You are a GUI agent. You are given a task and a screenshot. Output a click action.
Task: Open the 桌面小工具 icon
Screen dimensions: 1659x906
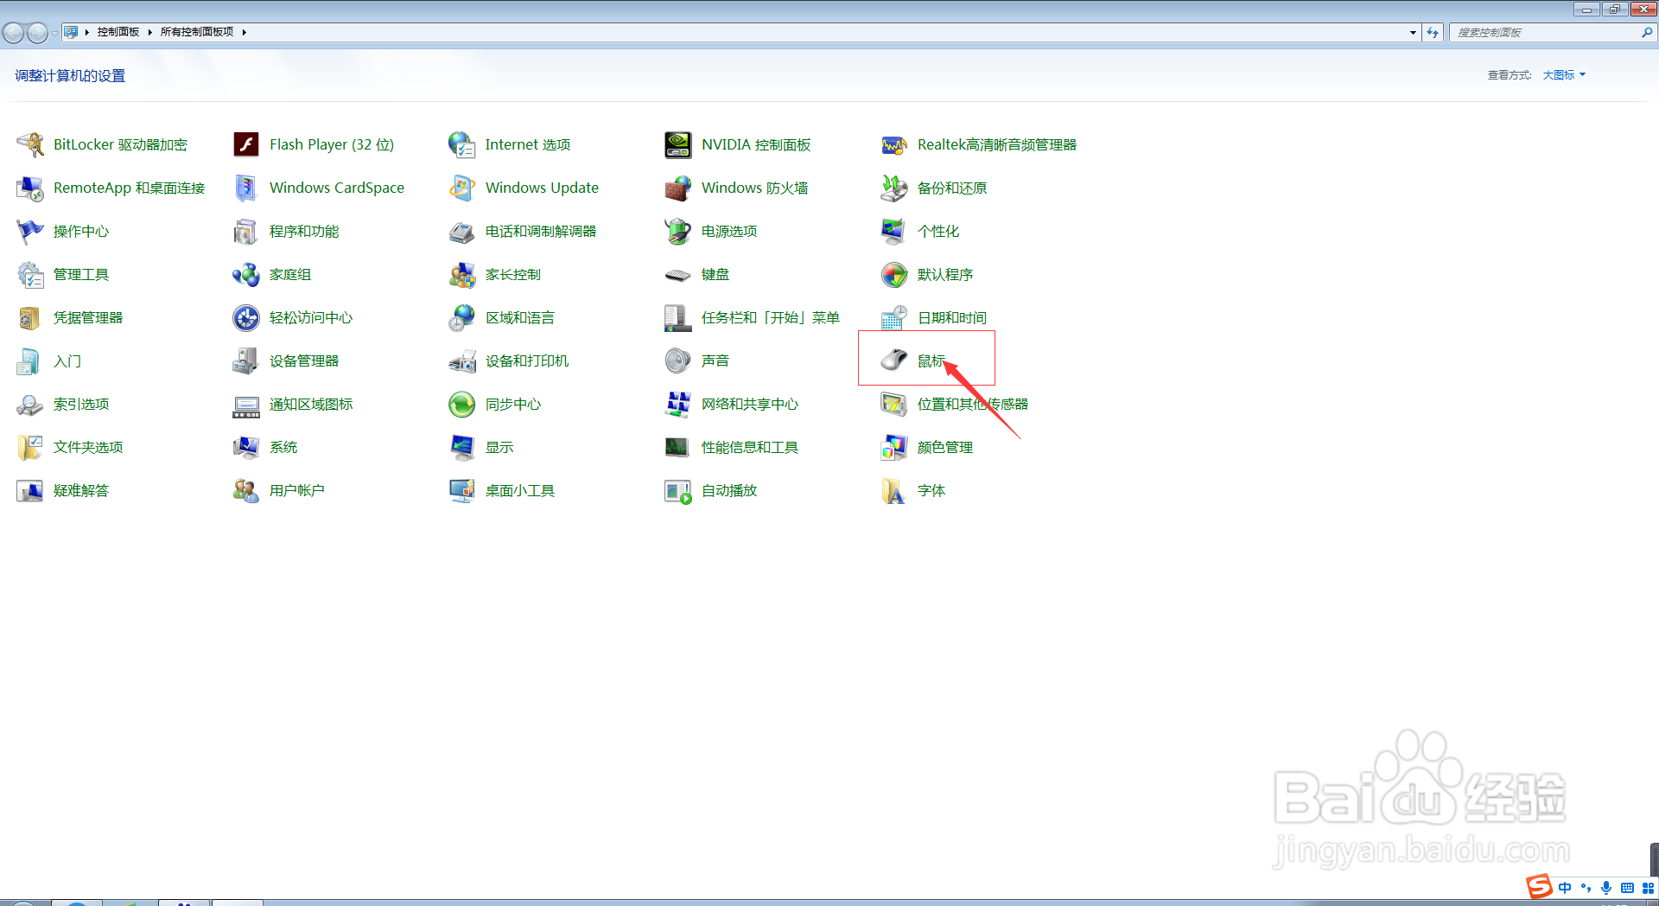462,490
